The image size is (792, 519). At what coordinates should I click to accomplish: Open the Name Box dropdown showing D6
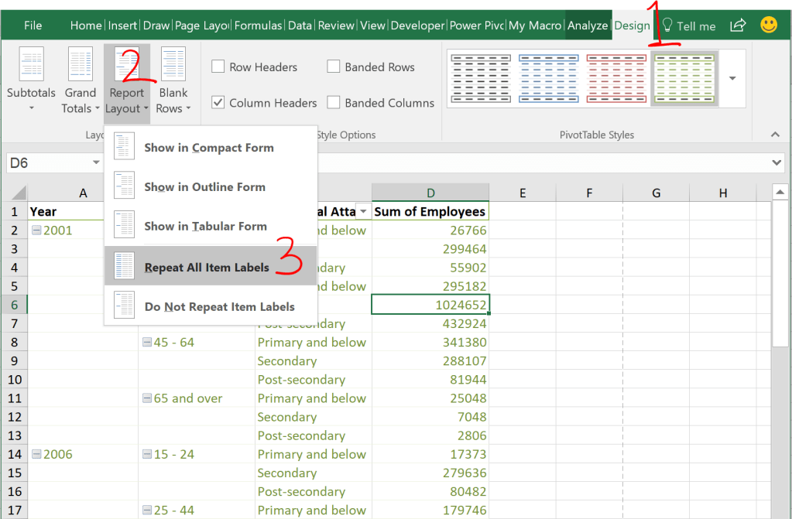pos(95,162)
